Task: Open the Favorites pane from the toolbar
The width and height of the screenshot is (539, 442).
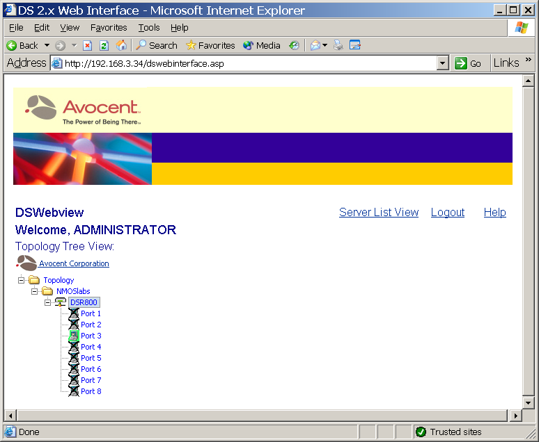Action: tap(210, 45)
